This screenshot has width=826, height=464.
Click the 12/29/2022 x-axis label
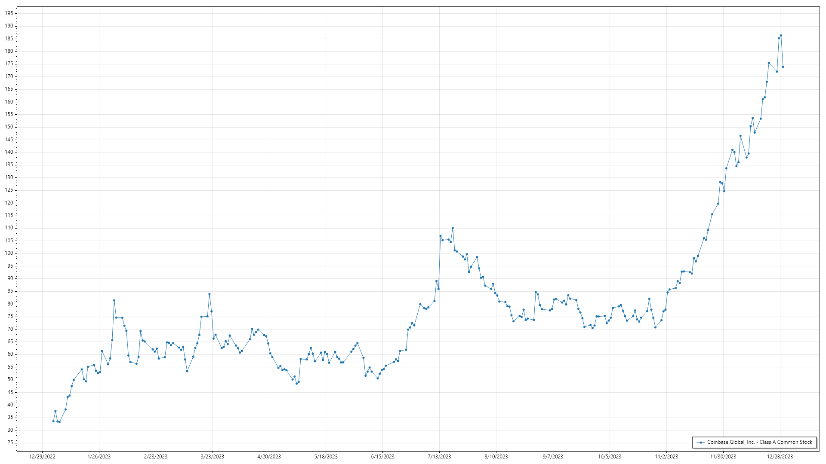[x=42, y=457]
